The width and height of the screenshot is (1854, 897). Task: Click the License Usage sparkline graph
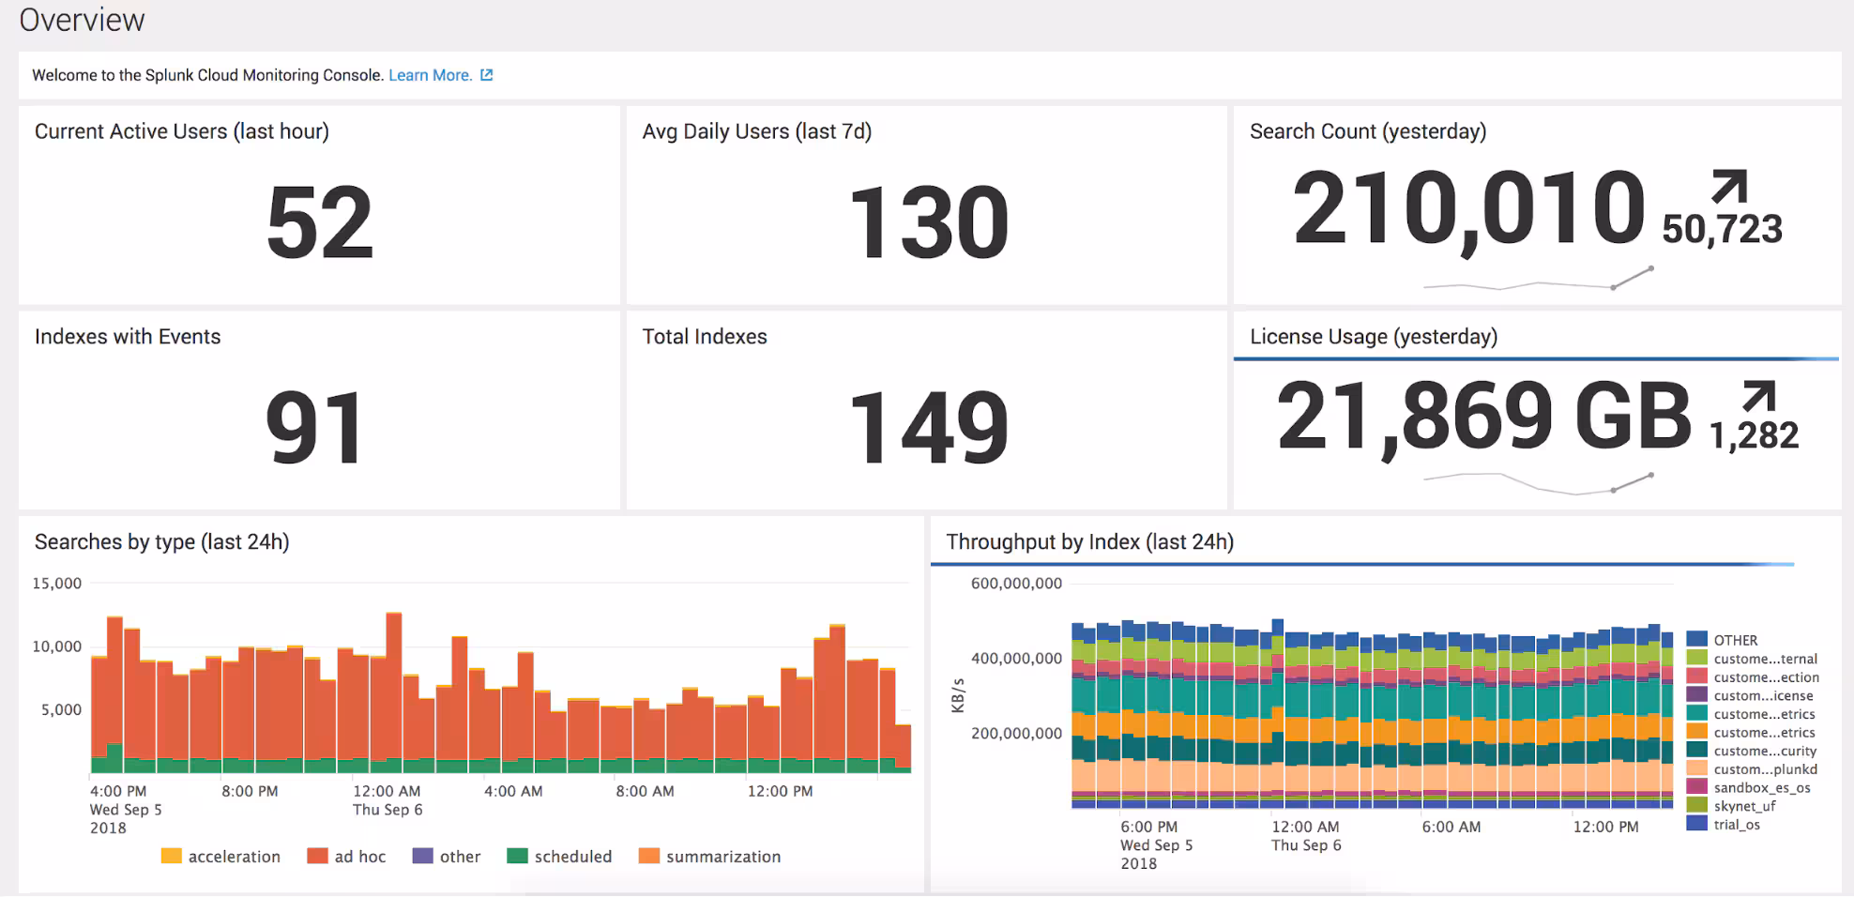(1538, 482)
